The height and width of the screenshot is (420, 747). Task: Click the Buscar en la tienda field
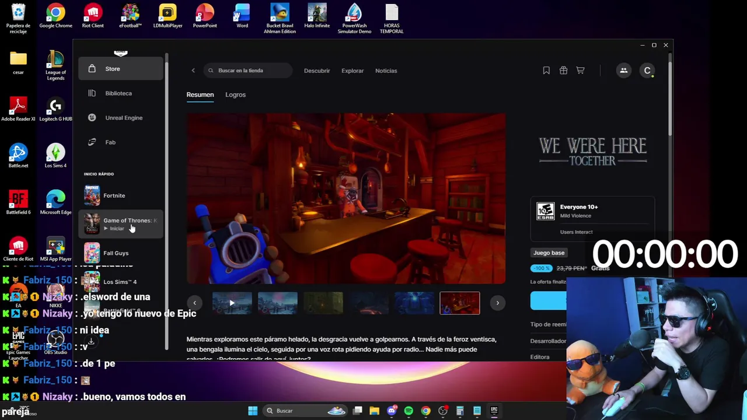point(248,71)
